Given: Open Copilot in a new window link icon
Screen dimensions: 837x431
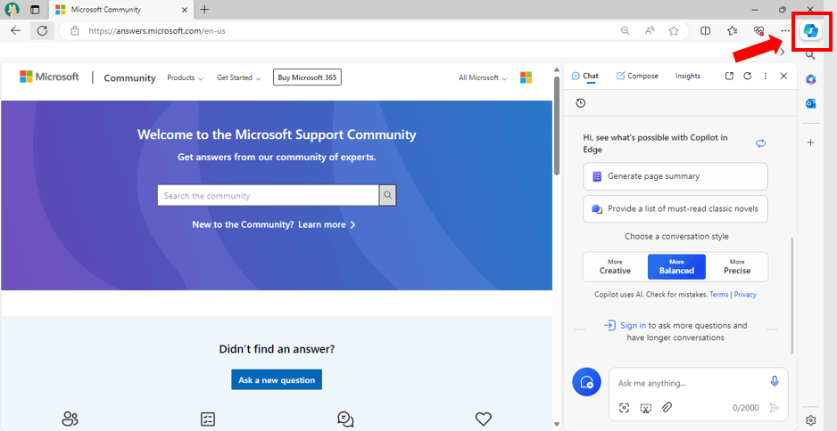Looking at the screenshot, I should (729, 77).
